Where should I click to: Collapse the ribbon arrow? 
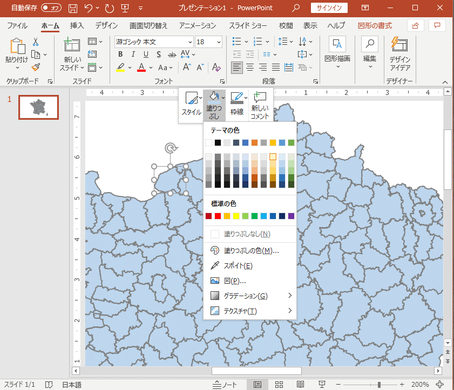click(445, 82)
